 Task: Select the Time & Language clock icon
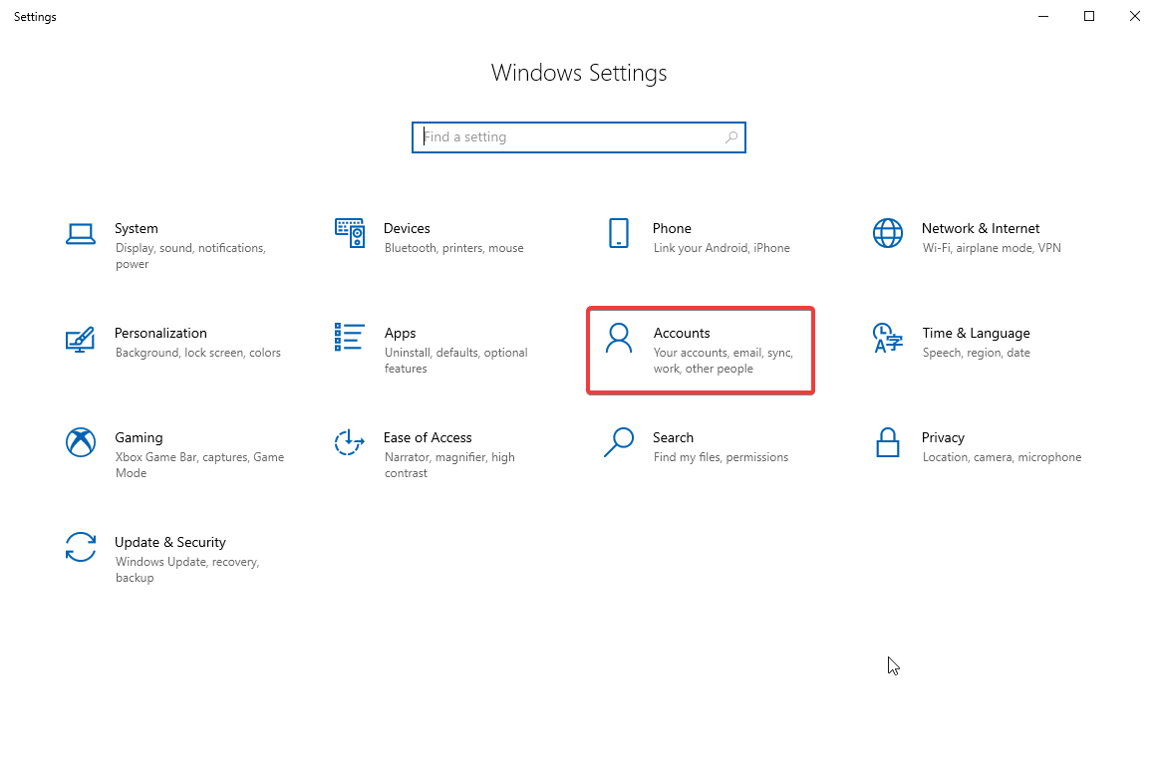point(888,338)
